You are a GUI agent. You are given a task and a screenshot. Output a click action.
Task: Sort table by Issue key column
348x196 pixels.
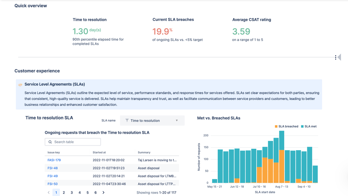54,152
